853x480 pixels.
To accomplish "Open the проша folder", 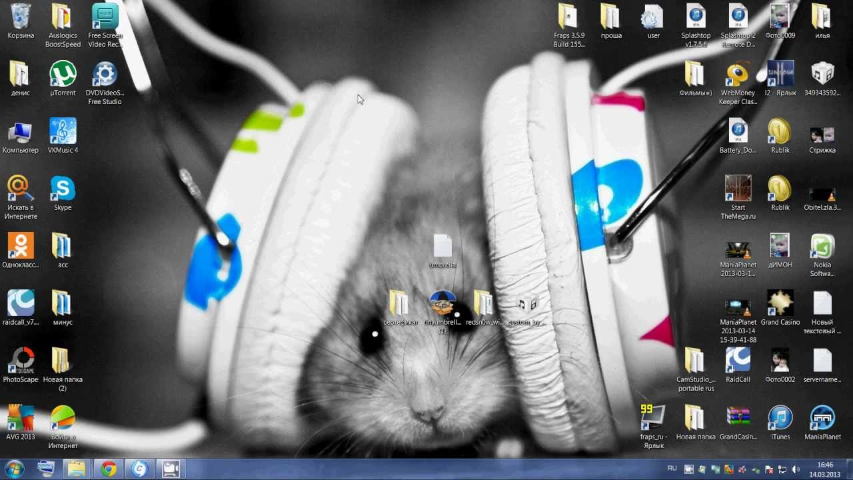I will (x=611, y=22).
